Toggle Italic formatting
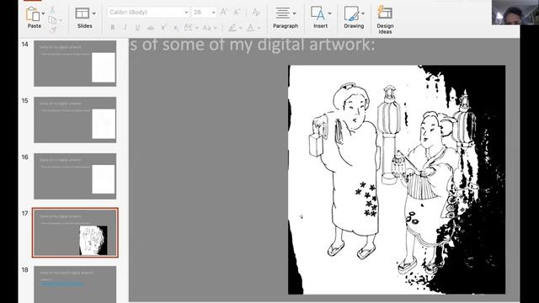Screen dimensions: 539x303 coord(125,28)
